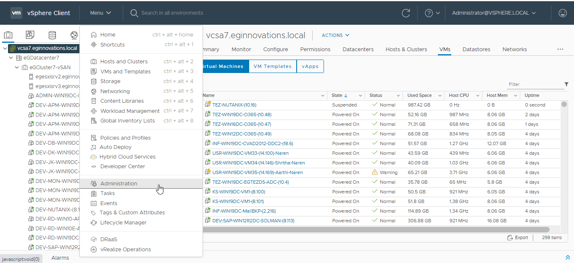Choose Events from the menu
Viewport: 574px width, 263px height.
(x=141, y=203)
